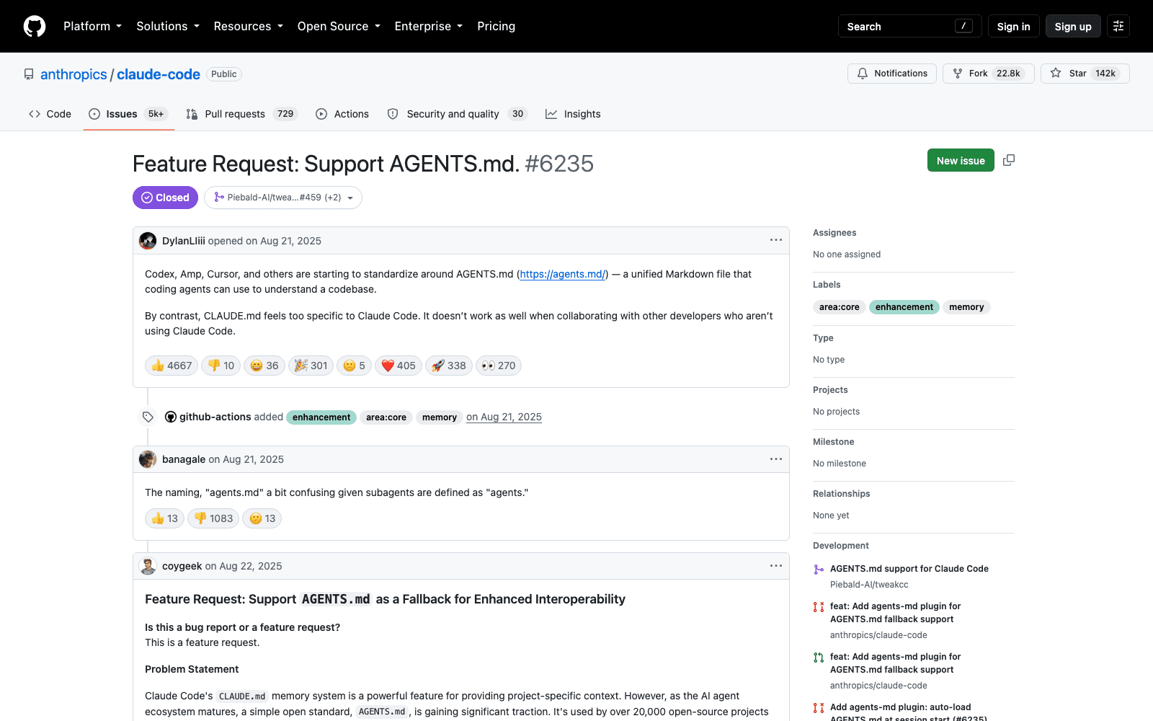Open the anthropics organization link
1153x721 pixels.
74,74
